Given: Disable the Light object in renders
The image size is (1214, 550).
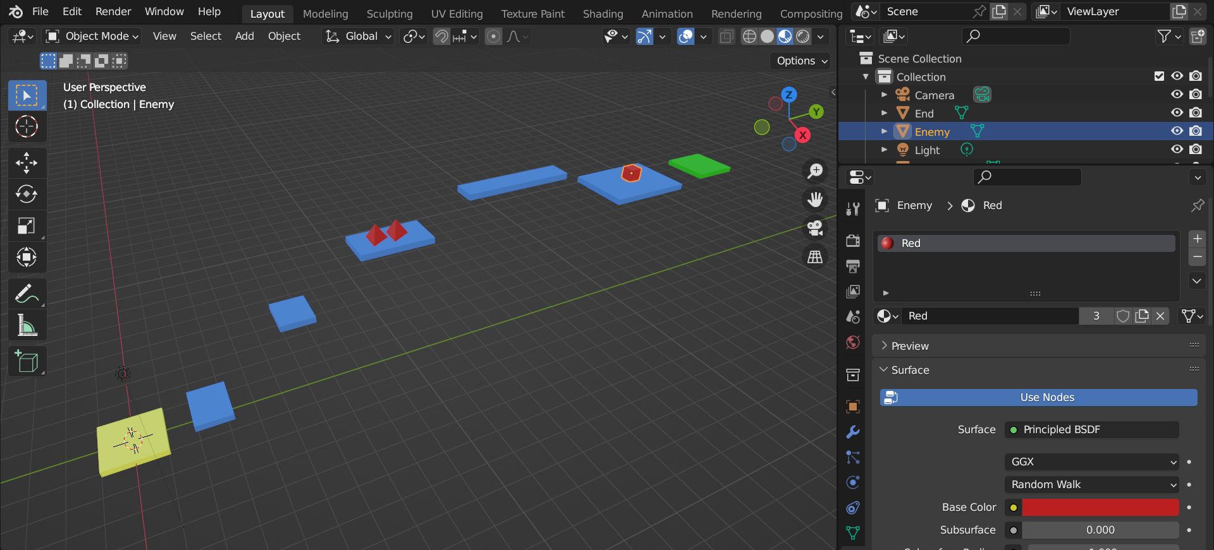Looking at the screenshot, I should pyautogui.click(x=1196, y=150).
